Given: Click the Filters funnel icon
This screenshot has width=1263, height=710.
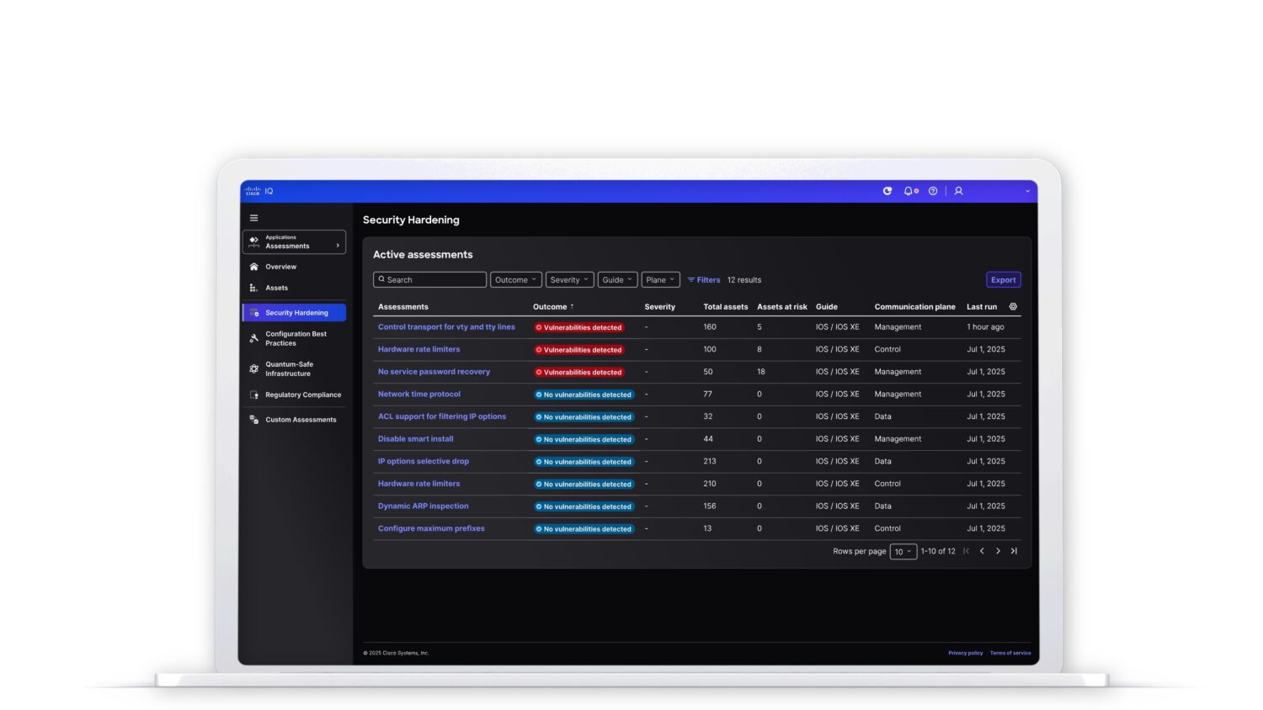Looking at the screenshot, I should tap(691, 279).
